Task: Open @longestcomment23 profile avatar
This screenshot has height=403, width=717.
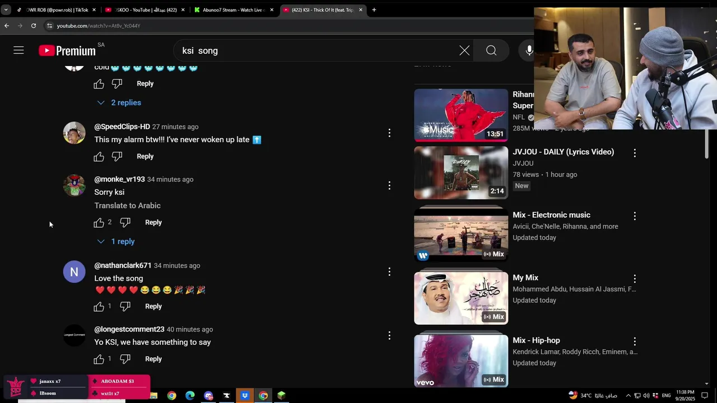Action: (74, 336)
